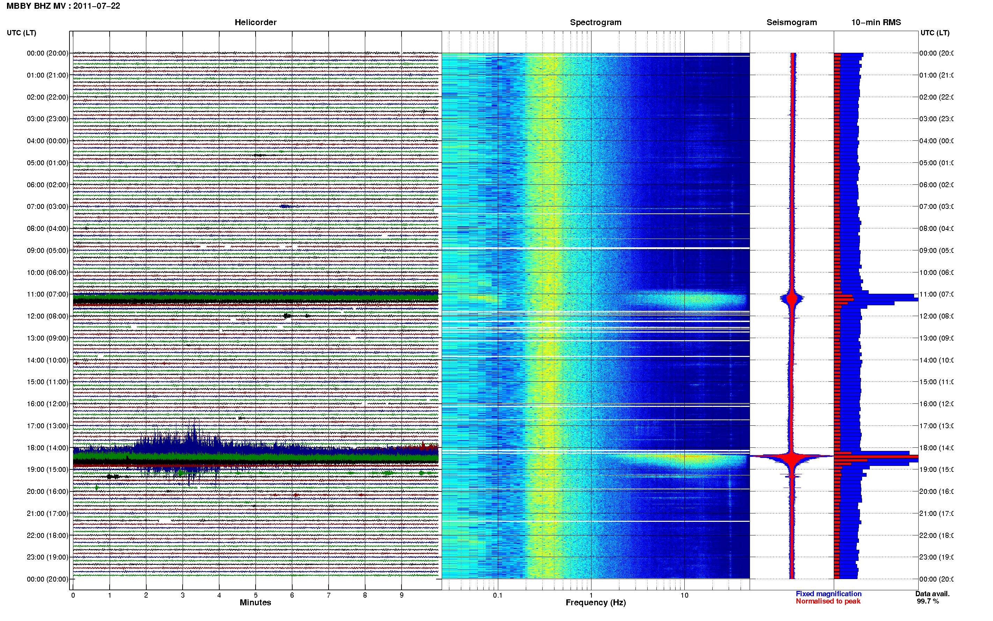Click the Frequency (Hz) axis label
Screen dimensions: 993x621
pos(595,602)
